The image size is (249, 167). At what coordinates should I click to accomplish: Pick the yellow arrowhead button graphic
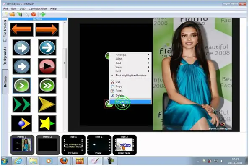tap(47, 104)
